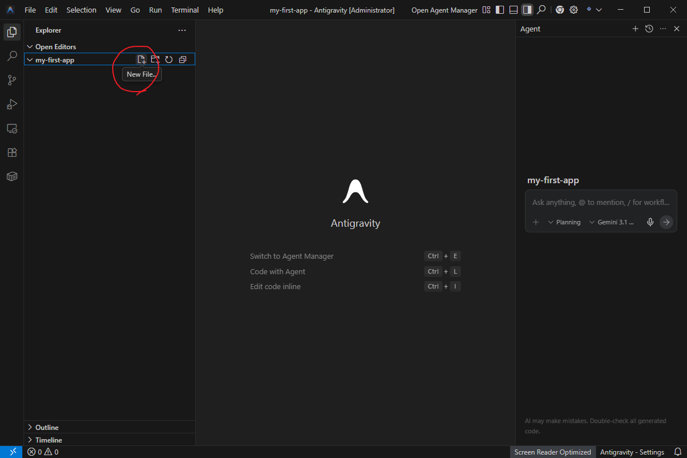The height and width of the screenshot is (458, 687).
Task: Open the Edit menu
Action: pos(51,10)
